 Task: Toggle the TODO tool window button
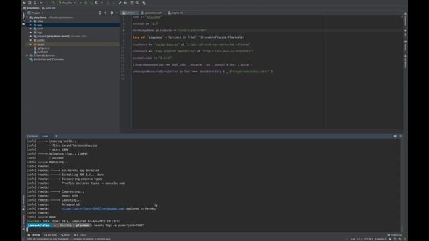tap(80, 235)
